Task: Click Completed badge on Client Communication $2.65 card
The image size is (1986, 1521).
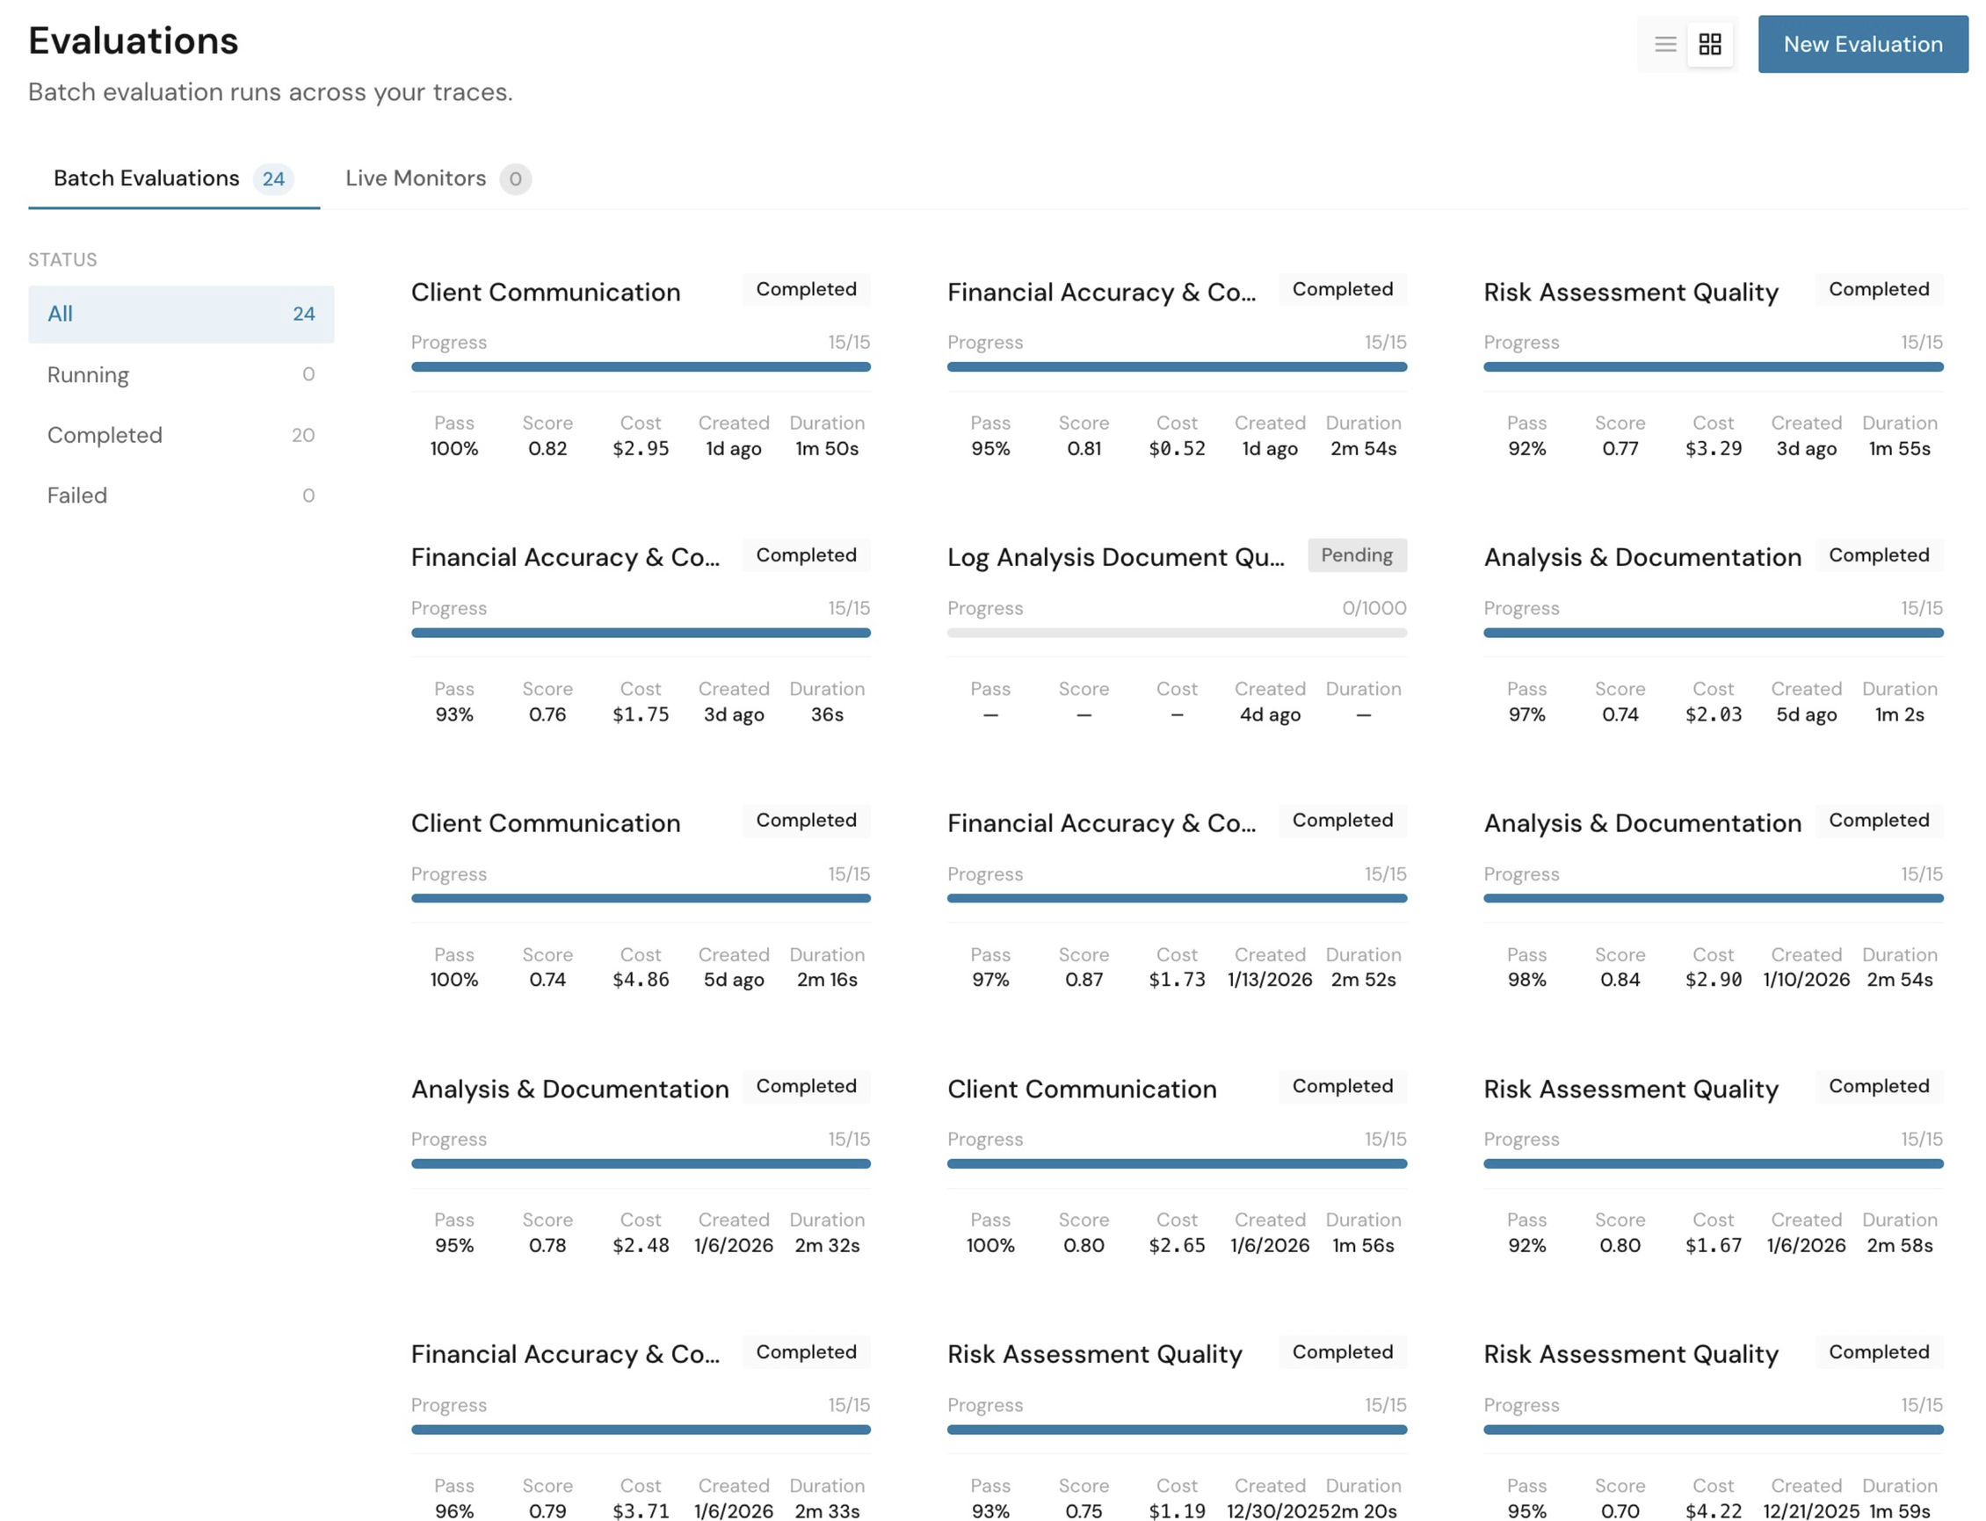Action: 1342,1086
